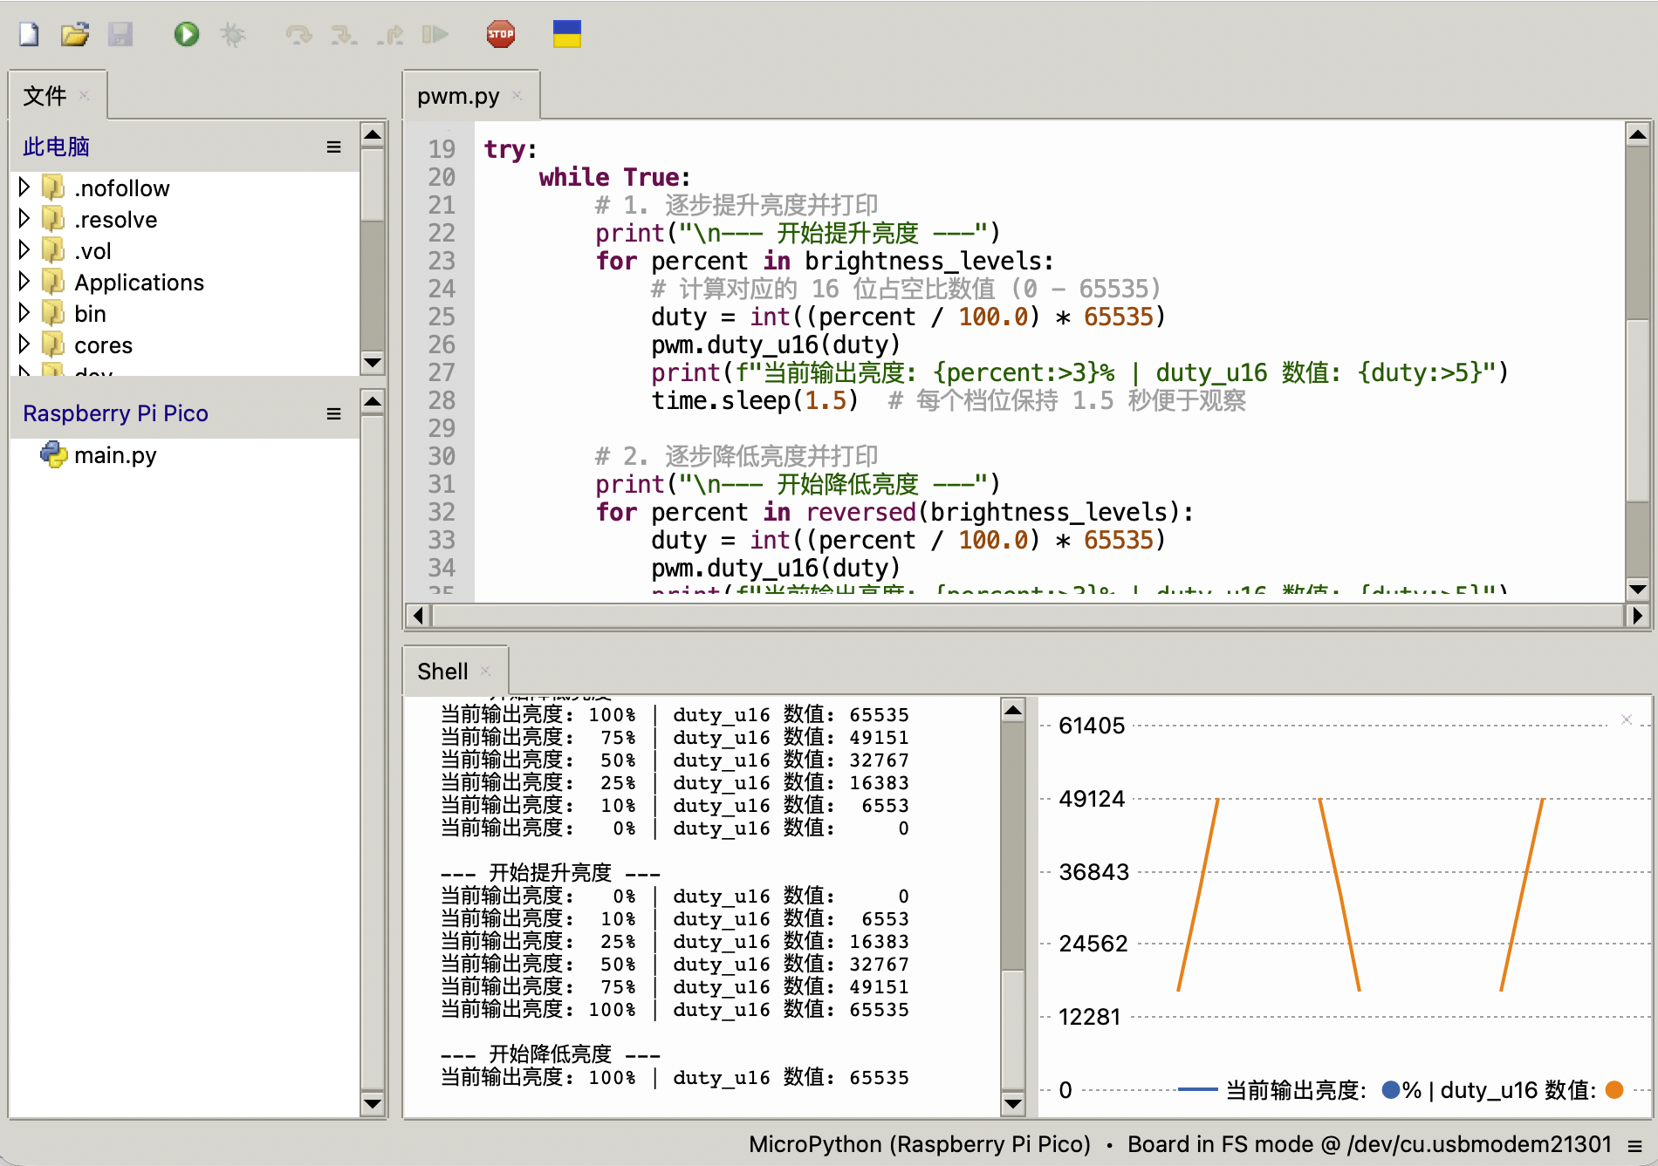1658x1166 pixels.
Task: Open interpreter menu in the status bar
Action: pyautogui.click(x=1634, y=1145)
